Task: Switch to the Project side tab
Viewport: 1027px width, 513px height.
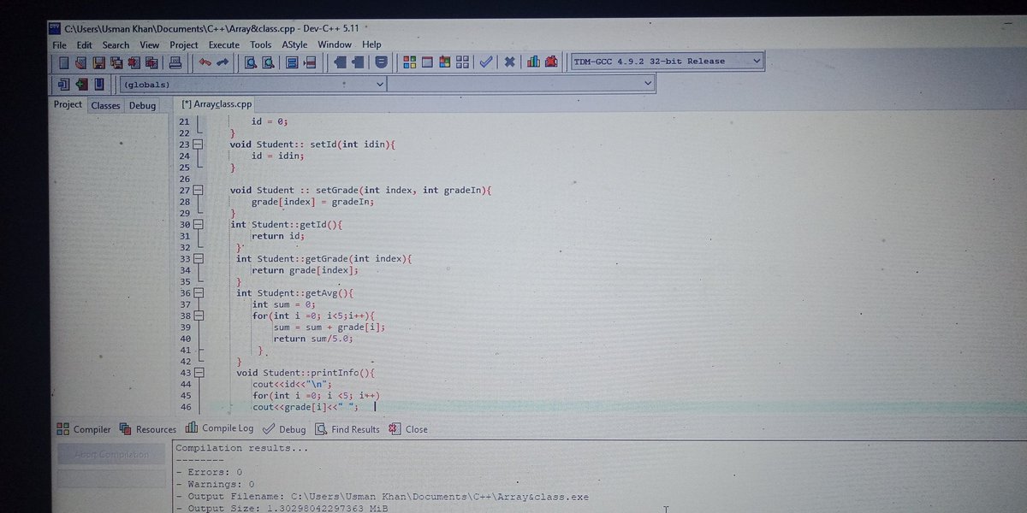Action: tap(68, 104)
